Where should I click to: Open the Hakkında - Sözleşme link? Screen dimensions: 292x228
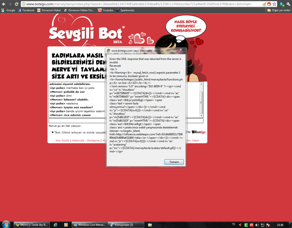pos(86,140)
